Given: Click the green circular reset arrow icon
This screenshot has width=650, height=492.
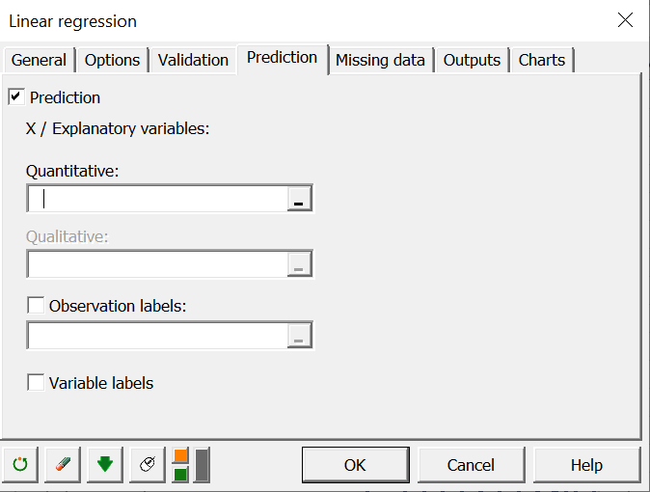Looking at the screenshot, I should 20,464.
